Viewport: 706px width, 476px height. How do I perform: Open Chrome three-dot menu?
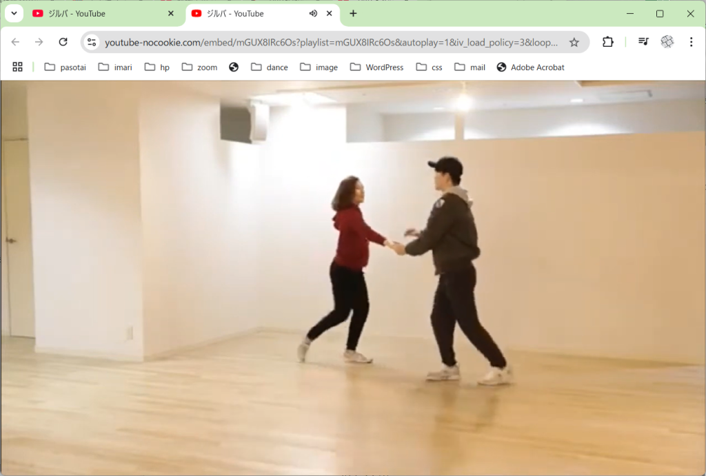click(x=691, y=42)
